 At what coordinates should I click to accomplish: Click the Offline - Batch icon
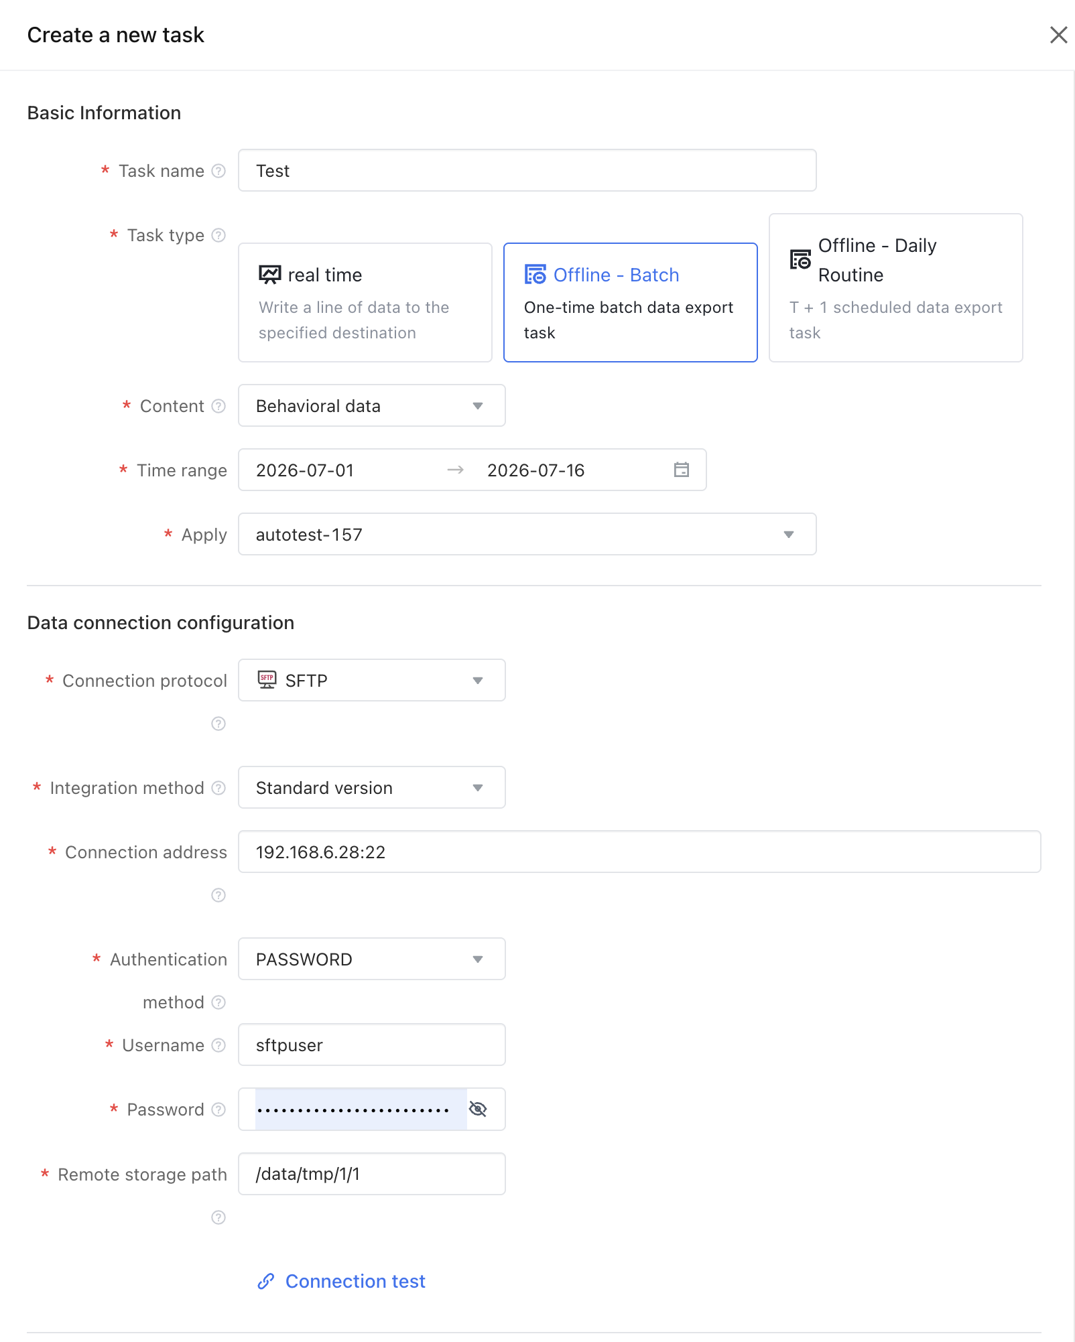click(x=535, y=275)
